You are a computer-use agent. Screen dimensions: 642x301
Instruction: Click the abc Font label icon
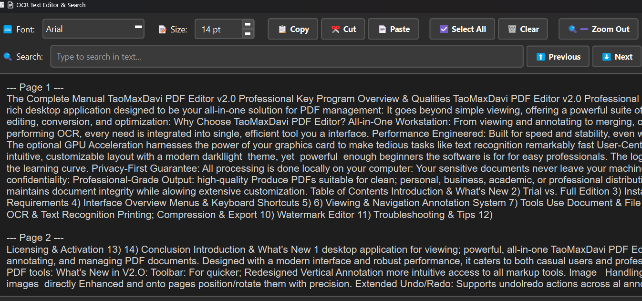click(8, 29)
